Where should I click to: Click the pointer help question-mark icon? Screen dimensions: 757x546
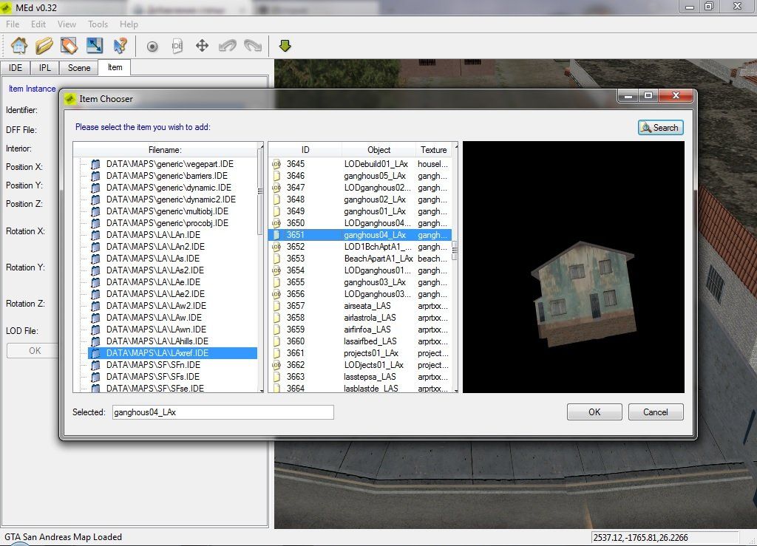[x=120, y=46]
